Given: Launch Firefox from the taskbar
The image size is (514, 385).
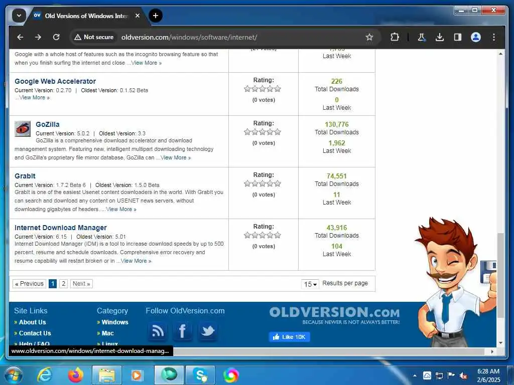Looking at the screenshot, I should (x=76, y=375).
